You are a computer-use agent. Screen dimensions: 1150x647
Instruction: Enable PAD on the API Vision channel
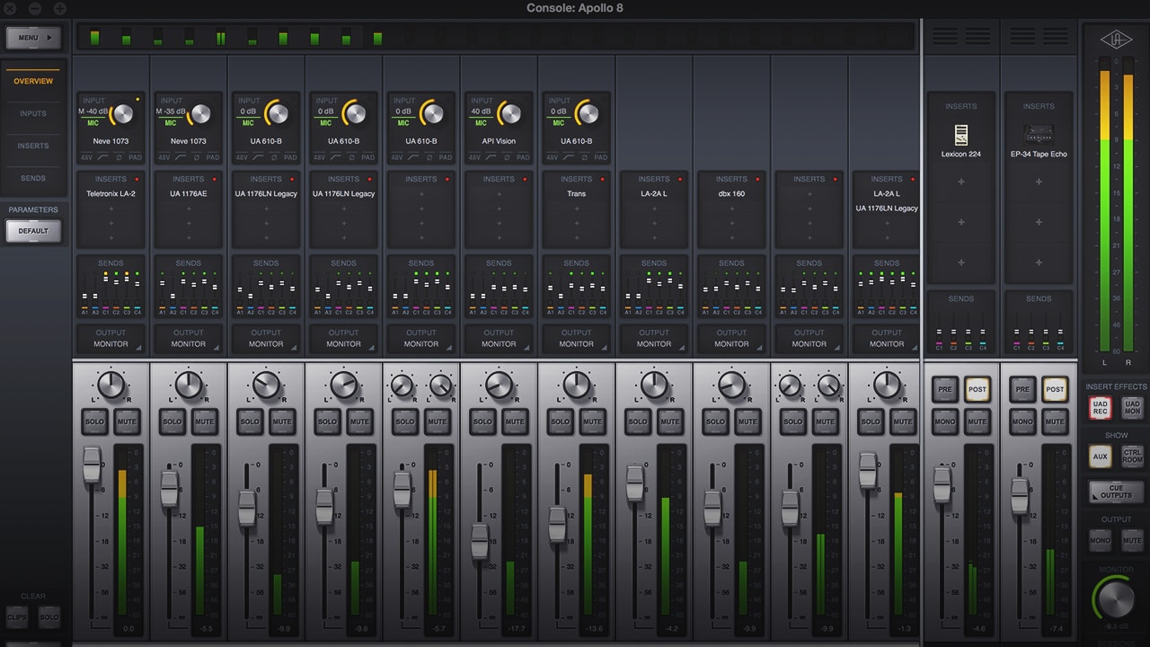523,157
